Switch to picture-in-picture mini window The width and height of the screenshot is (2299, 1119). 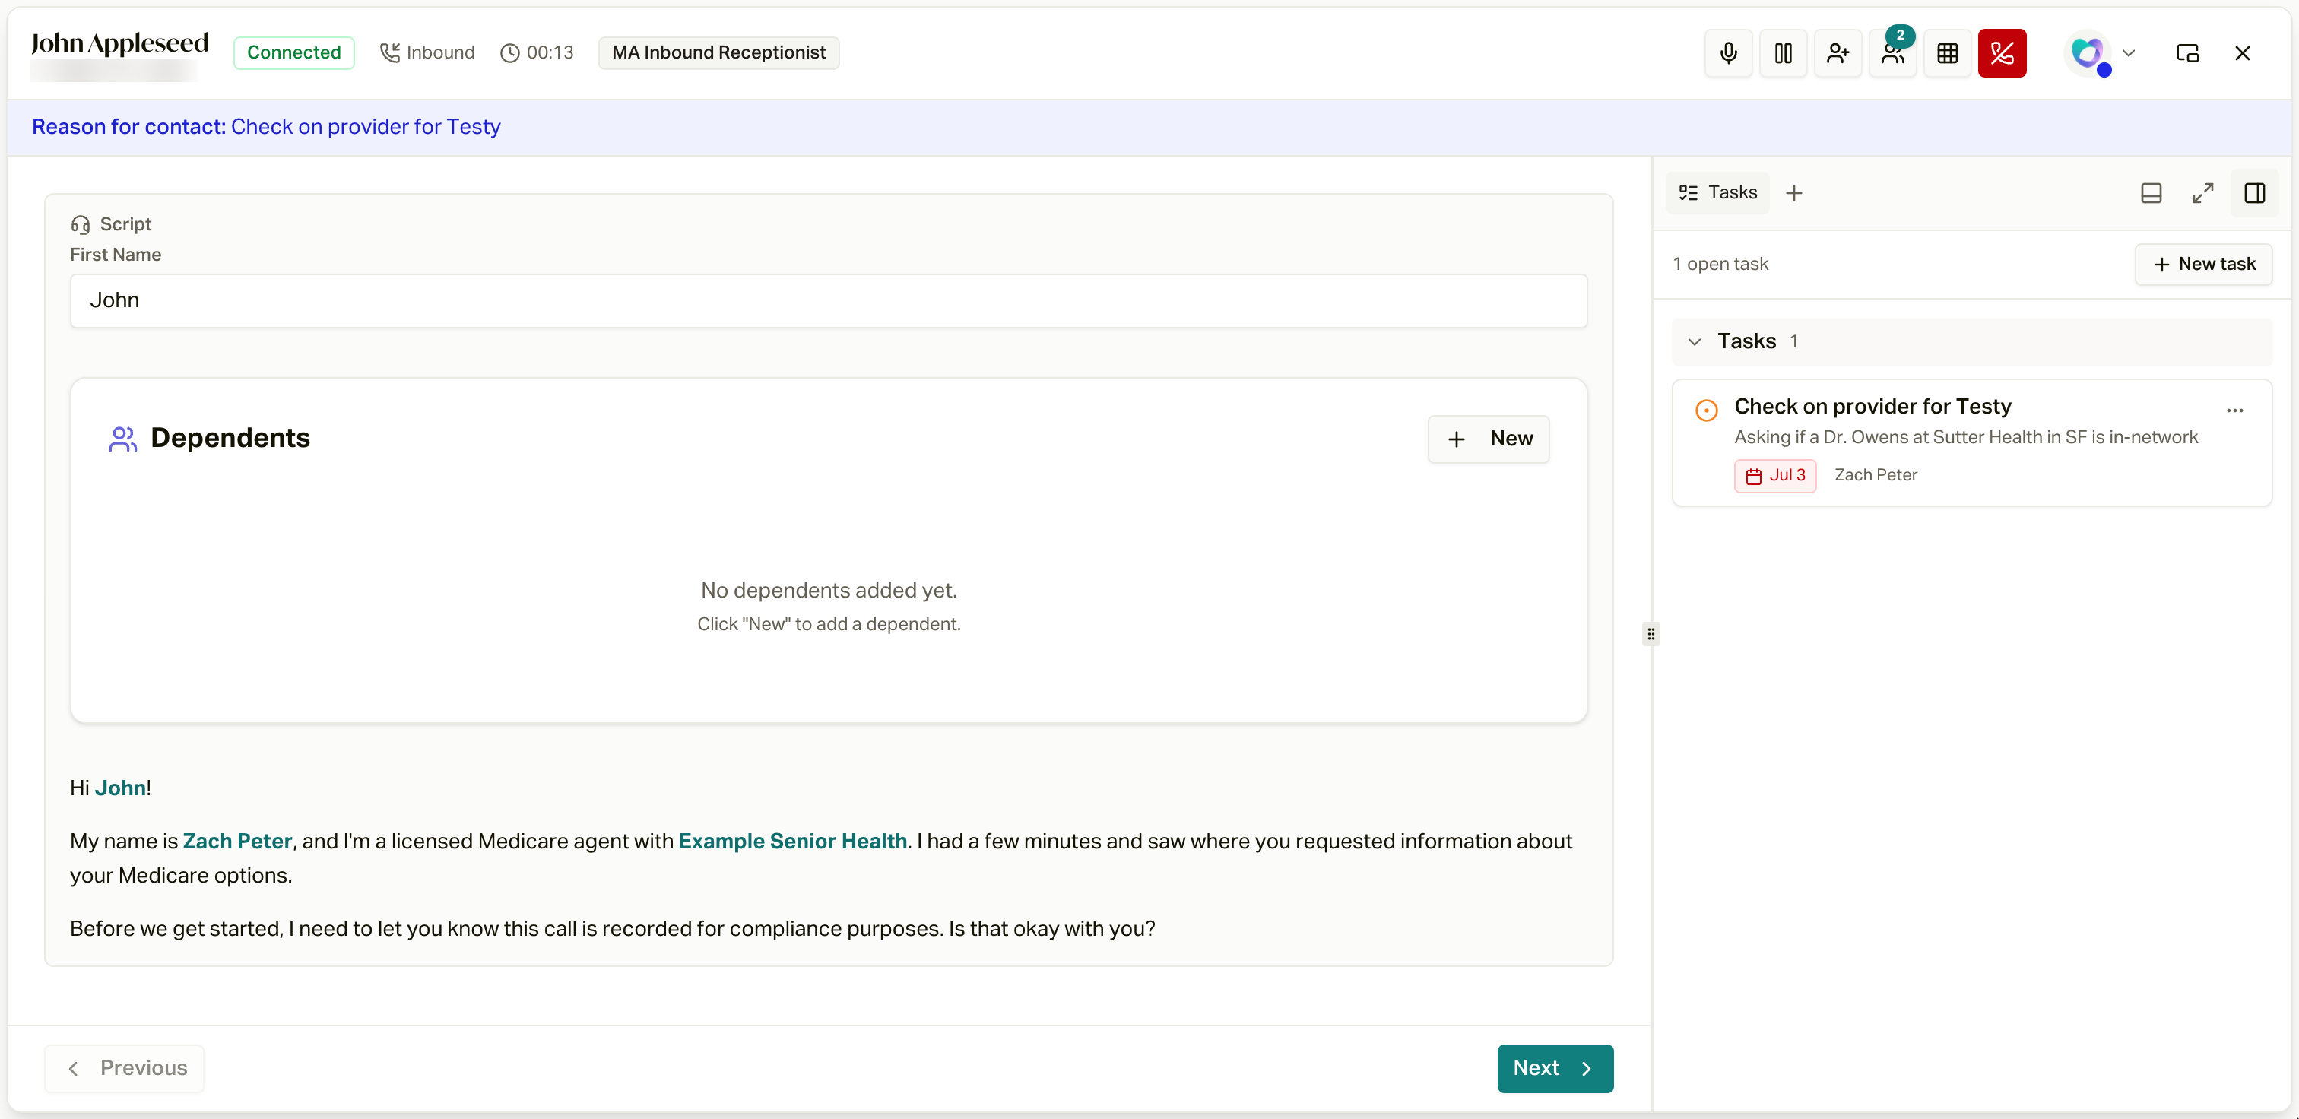[2187, 53]
